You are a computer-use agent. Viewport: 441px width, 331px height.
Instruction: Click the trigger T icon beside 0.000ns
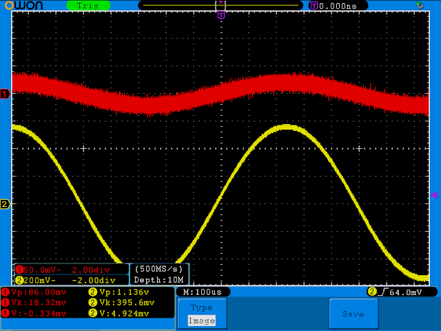pyautogui.click(x=314, y=6)
